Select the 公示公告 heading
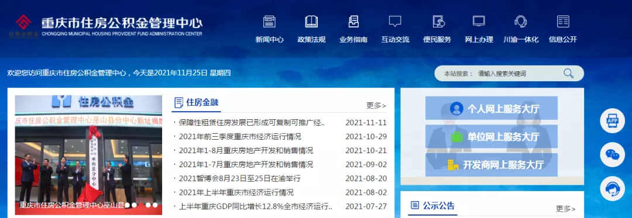The image size is (632, 218). point(438,206)
